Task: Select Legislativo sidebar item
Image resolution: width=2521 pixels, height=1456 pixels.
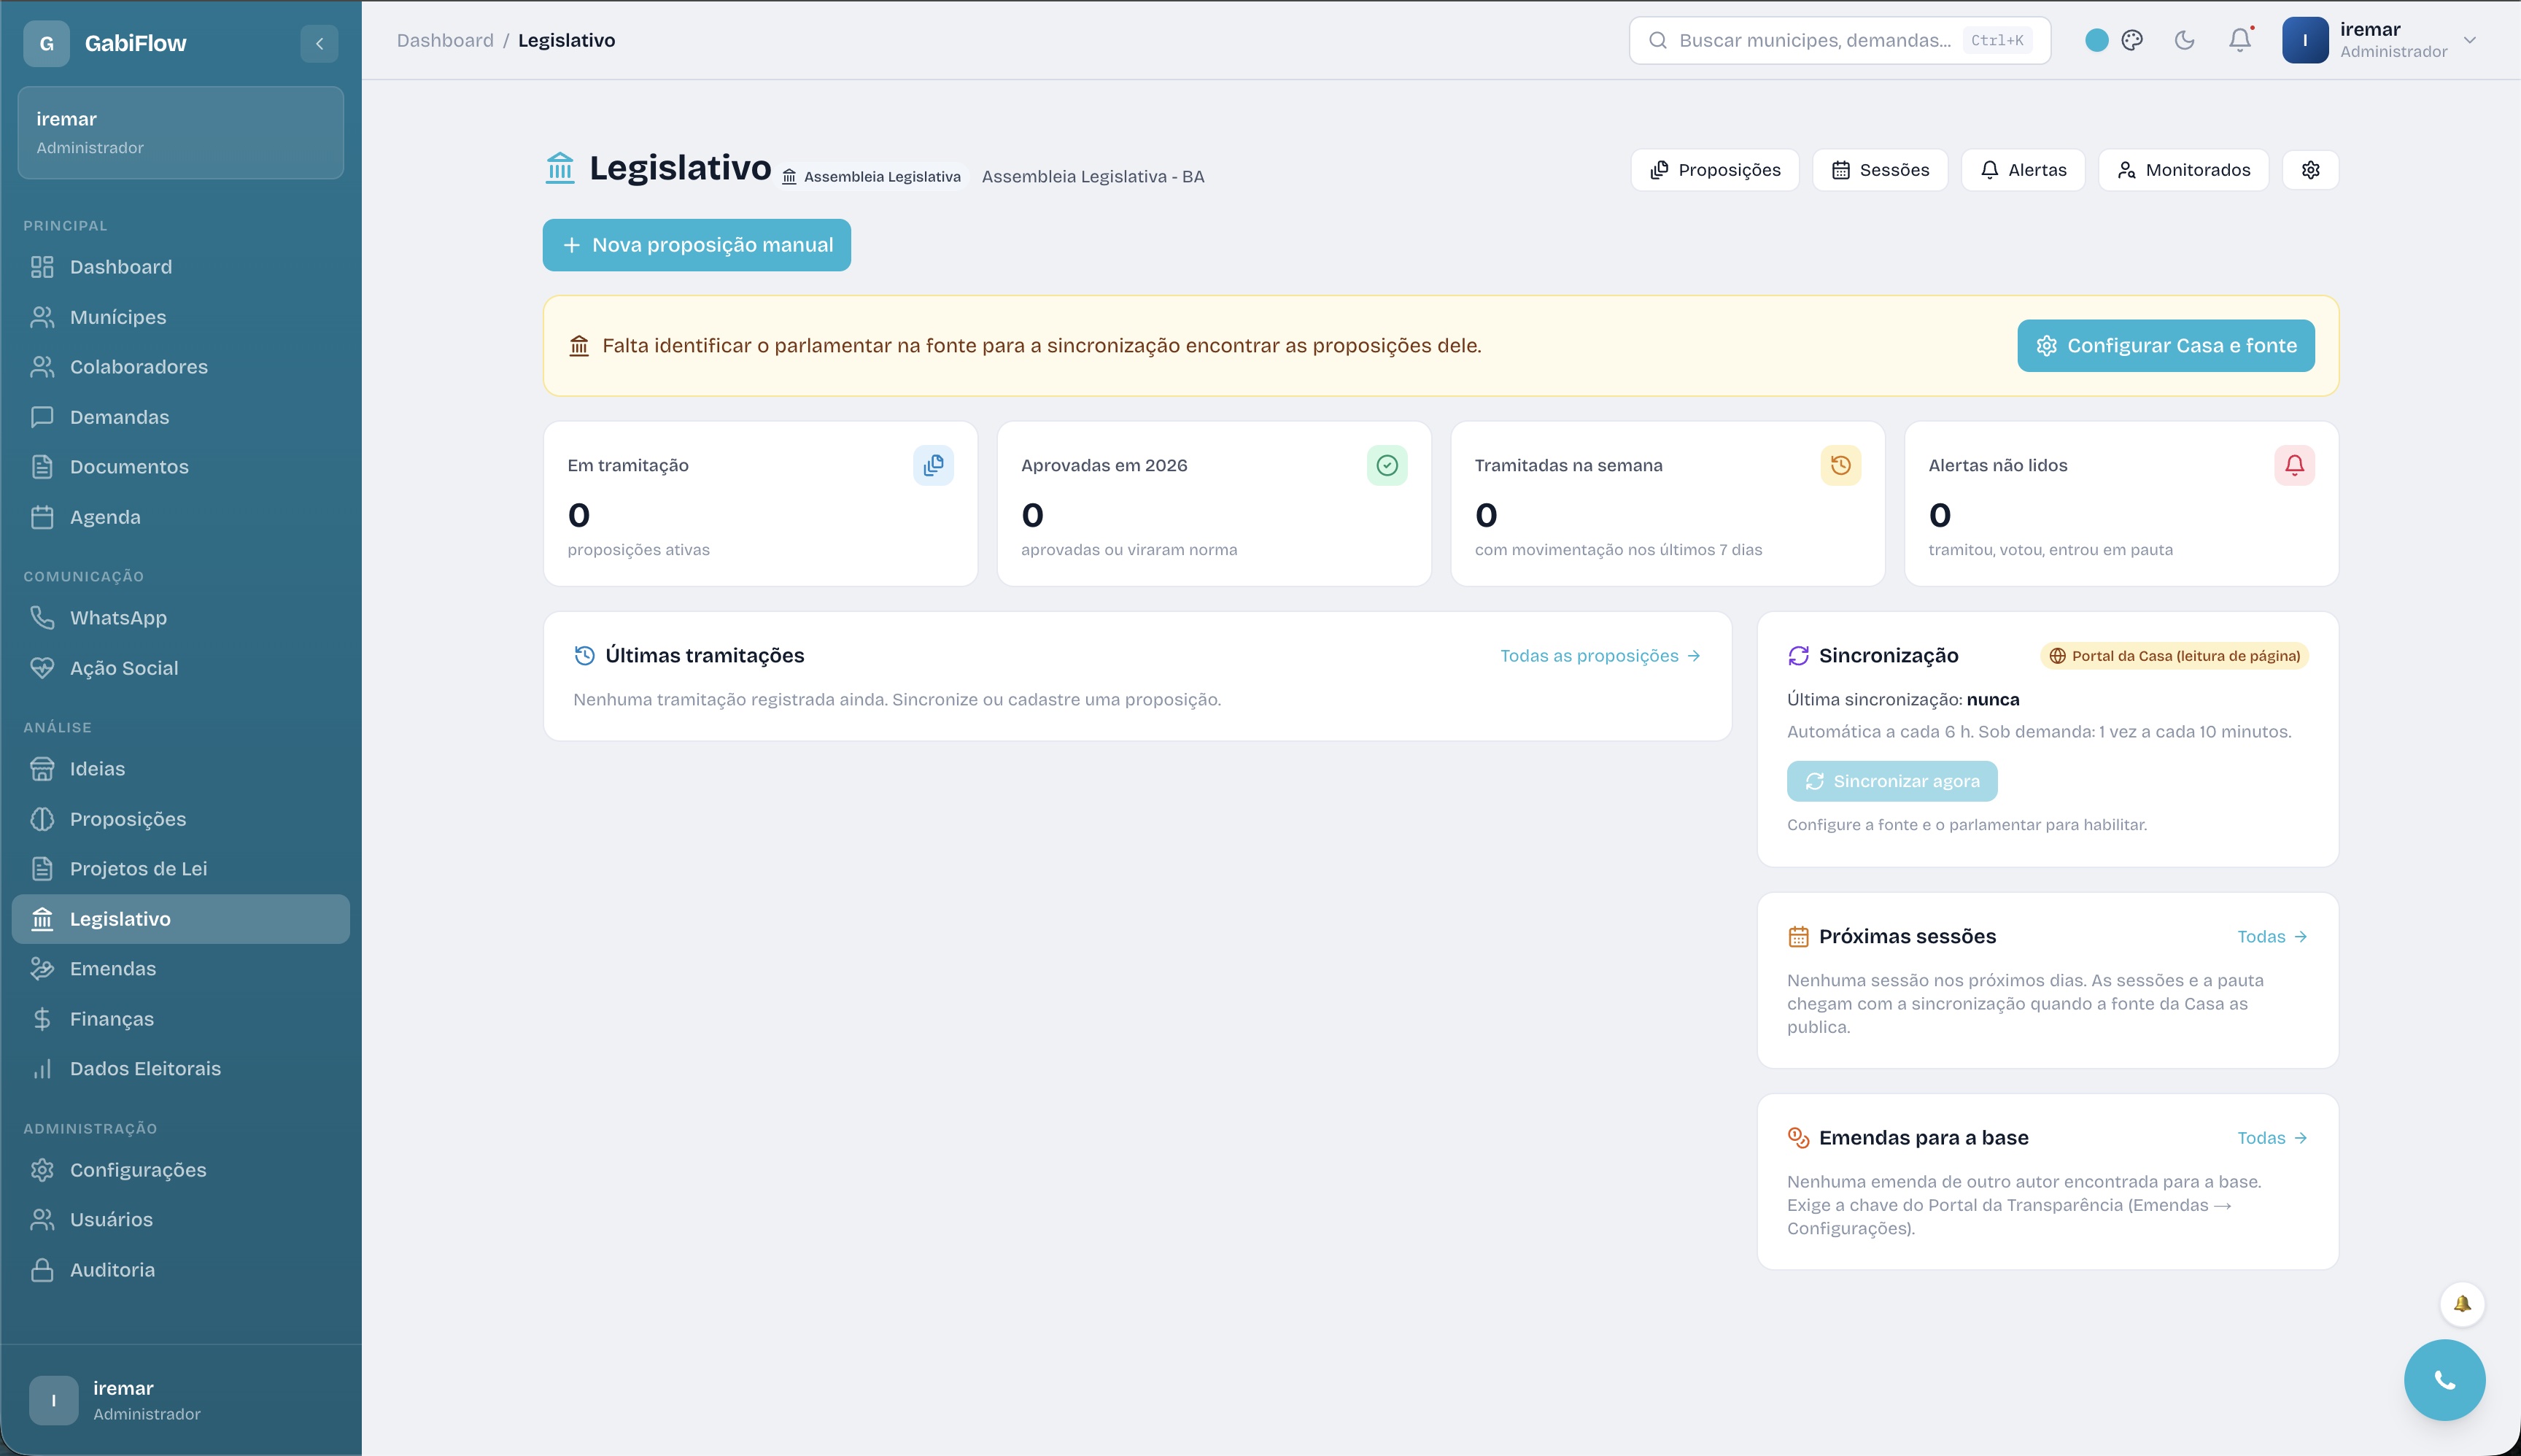Action: tap(181, 919)
